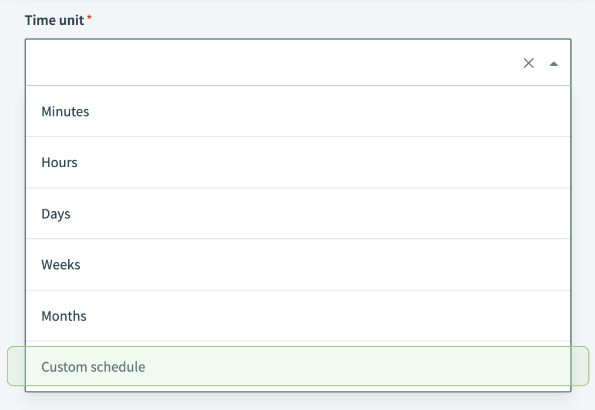Pick Weeks as the time unit
Screen dimensions: 595x410
click(x=61, y=265)
